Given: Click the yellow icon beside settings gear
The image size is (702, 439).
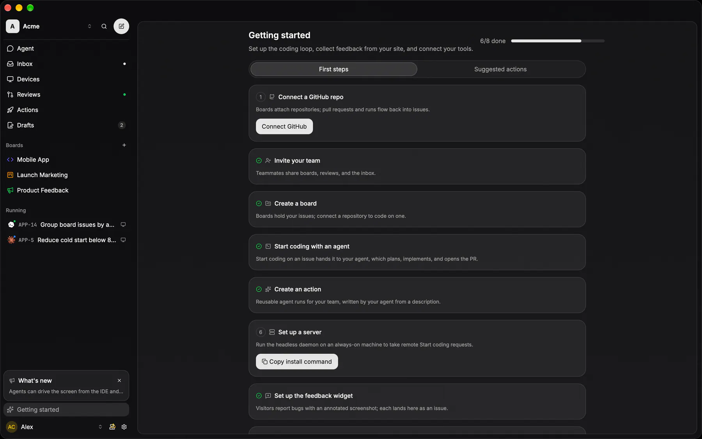Looking at the screenshot, I should (112, 427).
